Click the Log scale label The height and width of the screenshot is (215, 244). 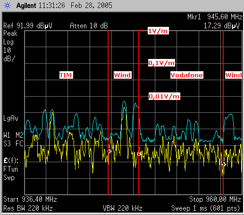(8, 42)
